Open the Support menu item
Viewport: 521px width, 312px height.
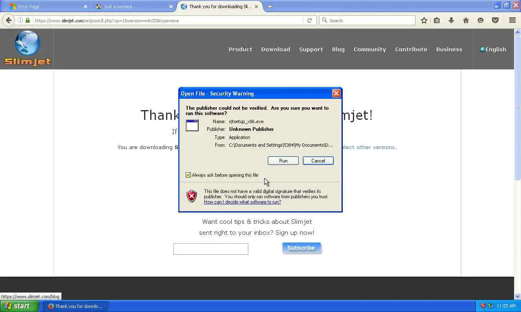tap(311, 49)
